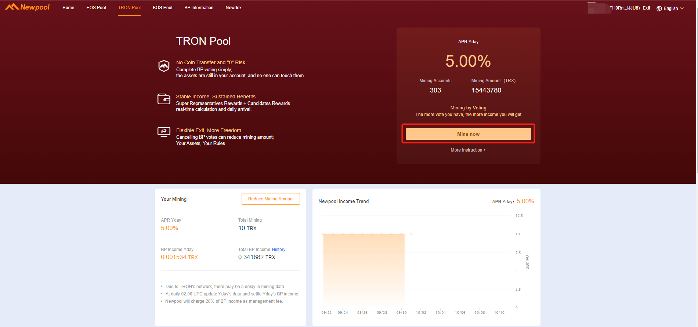Screen dimensions: 698x327
Task: Click the shield icon beside No Coin Transfer
Action: click(x=164, y=66)
